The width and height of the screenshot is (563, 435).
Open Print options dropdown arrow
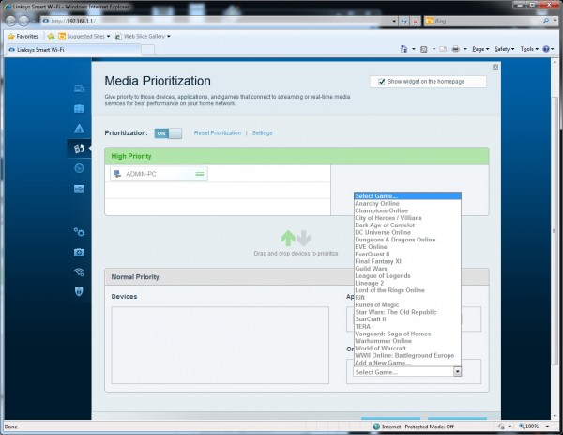[x=465, y=49]
